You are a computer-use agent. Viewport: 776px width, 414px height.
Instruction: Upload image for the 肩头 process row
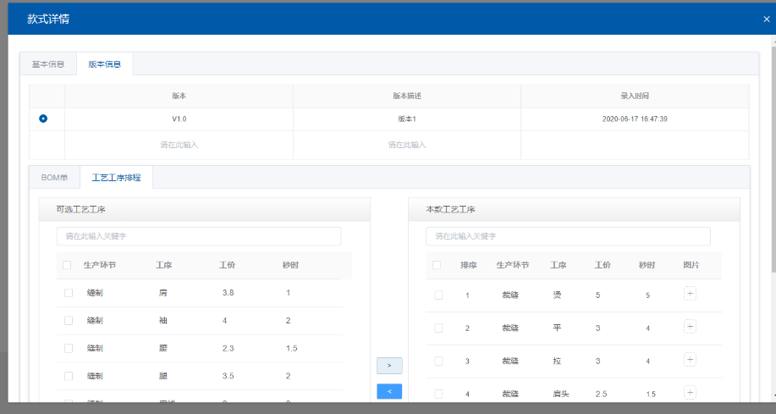point(690,392)
